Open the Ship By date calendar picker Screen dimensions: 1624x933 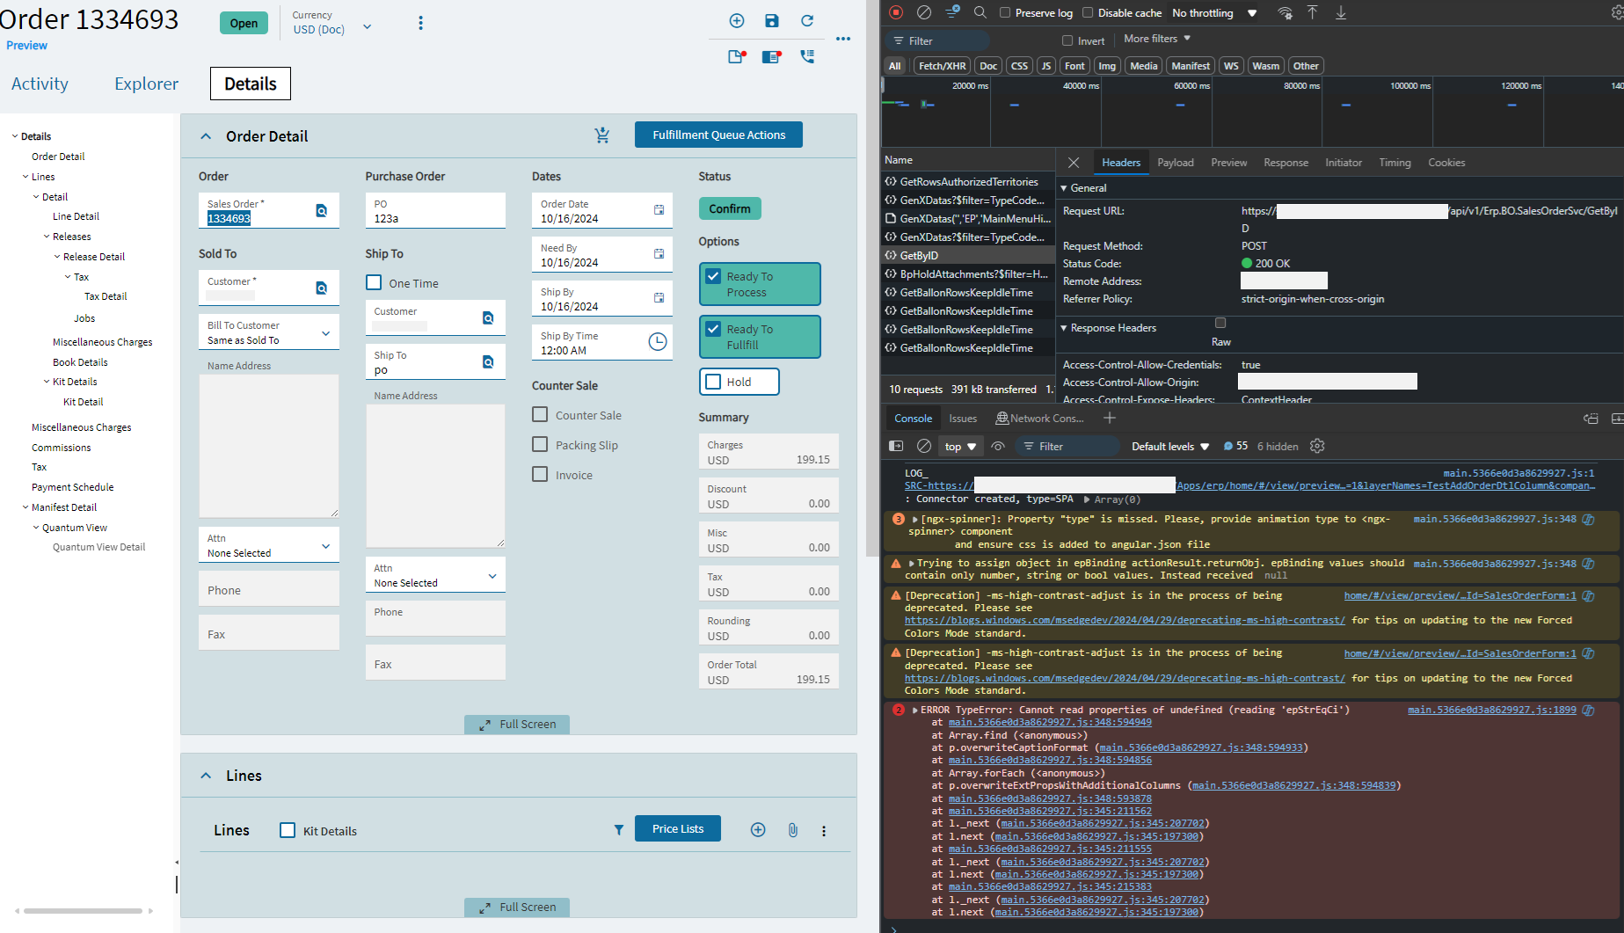coord(659,298)
